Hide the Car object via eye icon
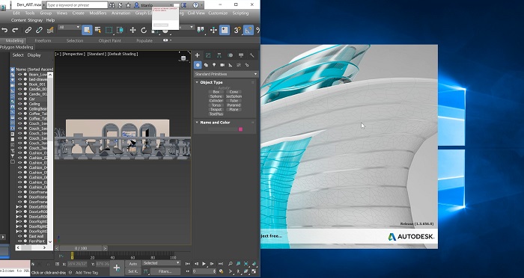Viewport: 524px width, 278px height. (19, 99)
